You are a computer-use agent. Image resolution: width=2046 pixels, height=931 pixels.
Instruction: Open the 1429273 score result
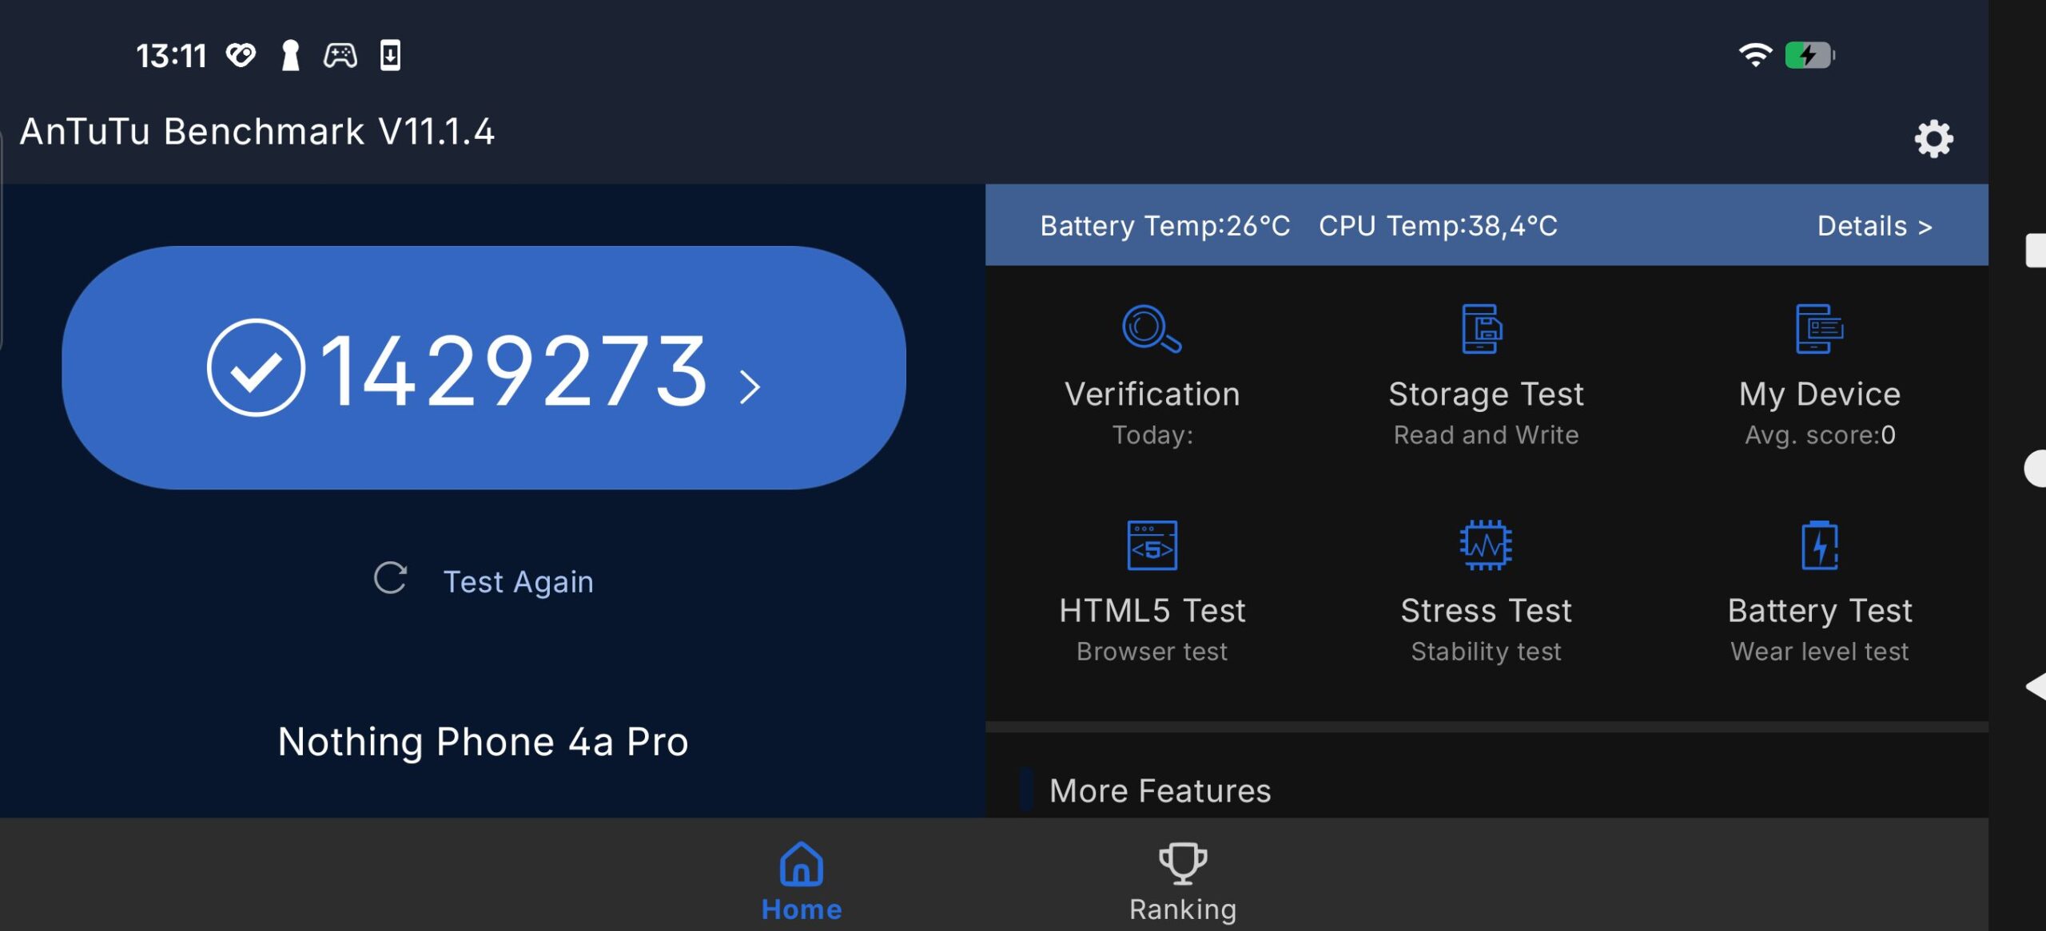tap(484, 367)
